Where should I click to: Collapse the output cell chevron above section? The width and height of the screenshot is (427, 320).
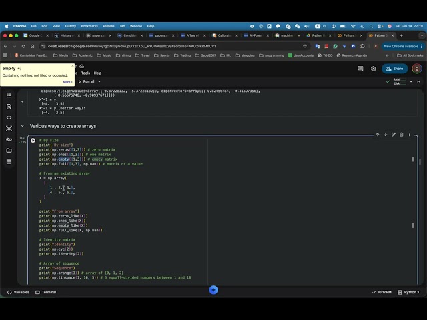(22, 101)
